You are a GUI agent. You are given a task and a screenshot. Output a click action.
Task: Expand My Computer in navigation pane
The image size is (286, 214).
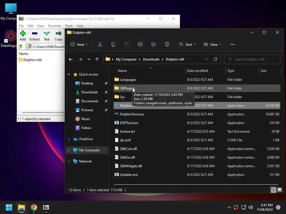pos(69,150)
